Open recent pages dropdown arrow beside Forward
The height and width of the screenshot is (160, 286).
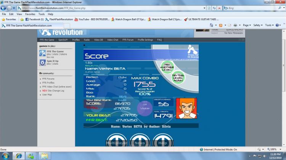[x=14, y=8]
